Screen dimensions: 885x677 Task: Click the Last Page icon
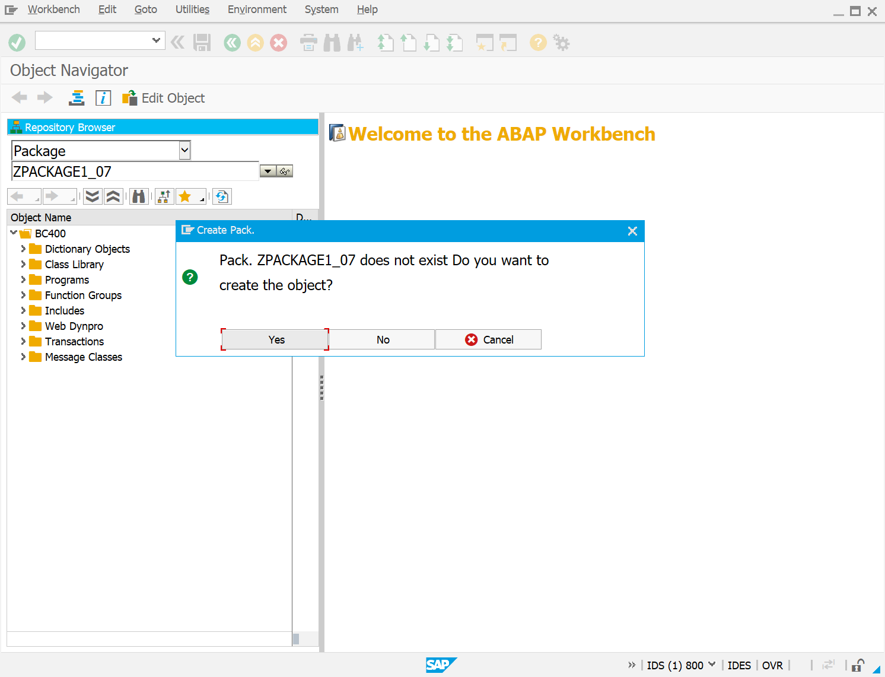[x=454, y=43]
